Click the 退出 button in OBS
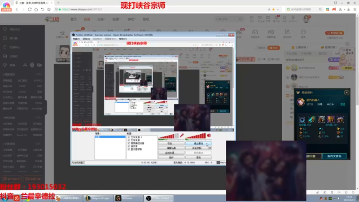Image resolution: width=359 pixels, height=202 pixels. tap(198, 158)
